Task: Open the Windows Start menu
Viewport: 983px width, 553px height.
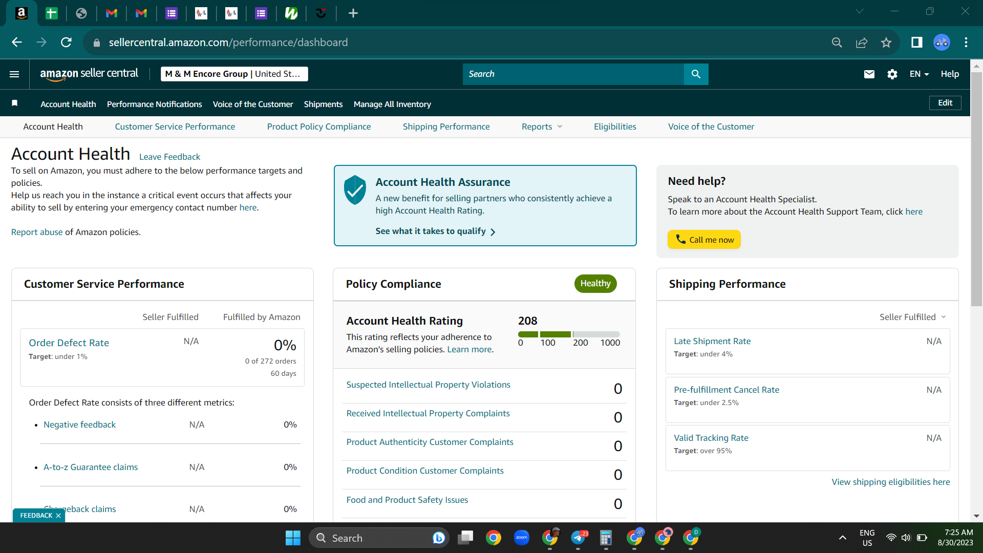Action: (x=293, y=538)
